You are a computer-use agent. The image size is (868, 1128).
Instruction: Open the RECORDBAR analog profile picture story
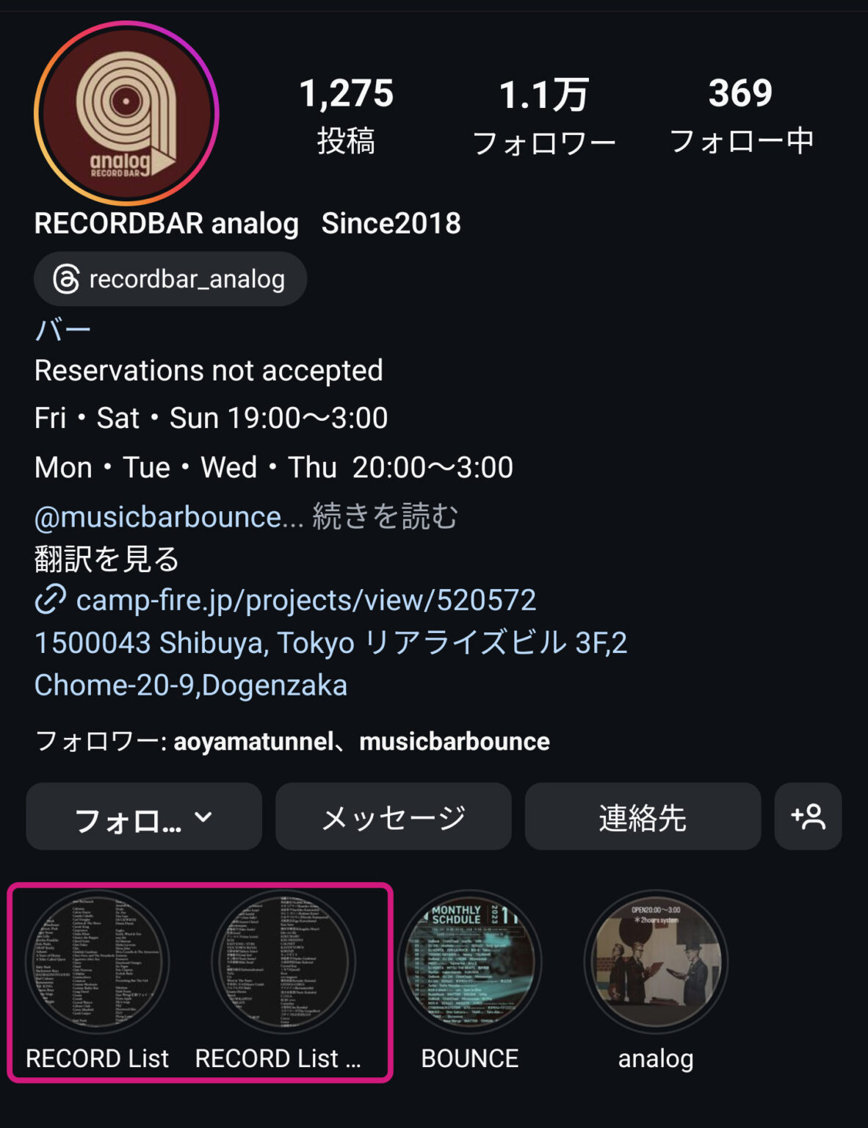point(126,114)
